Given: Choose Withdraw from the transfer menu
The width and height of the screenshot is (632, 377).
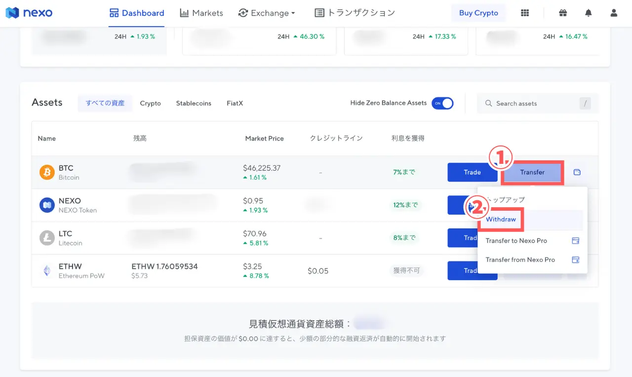Looking at the screenshot, I should [501, 220].
